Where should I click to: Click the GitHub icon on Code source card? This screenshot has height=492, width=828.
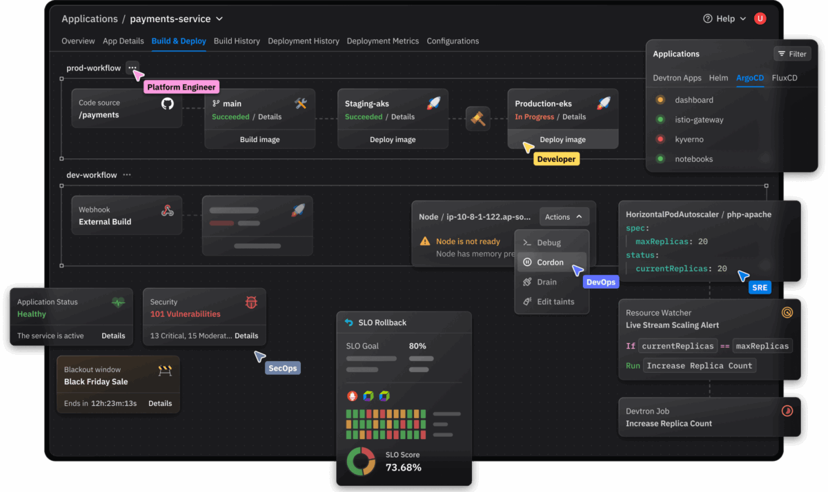click(167, 103)
